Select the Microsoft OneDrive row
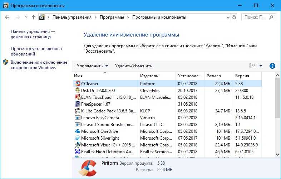Image resolution: width=281 pixels, height=179 pixels. click(167, 131)
